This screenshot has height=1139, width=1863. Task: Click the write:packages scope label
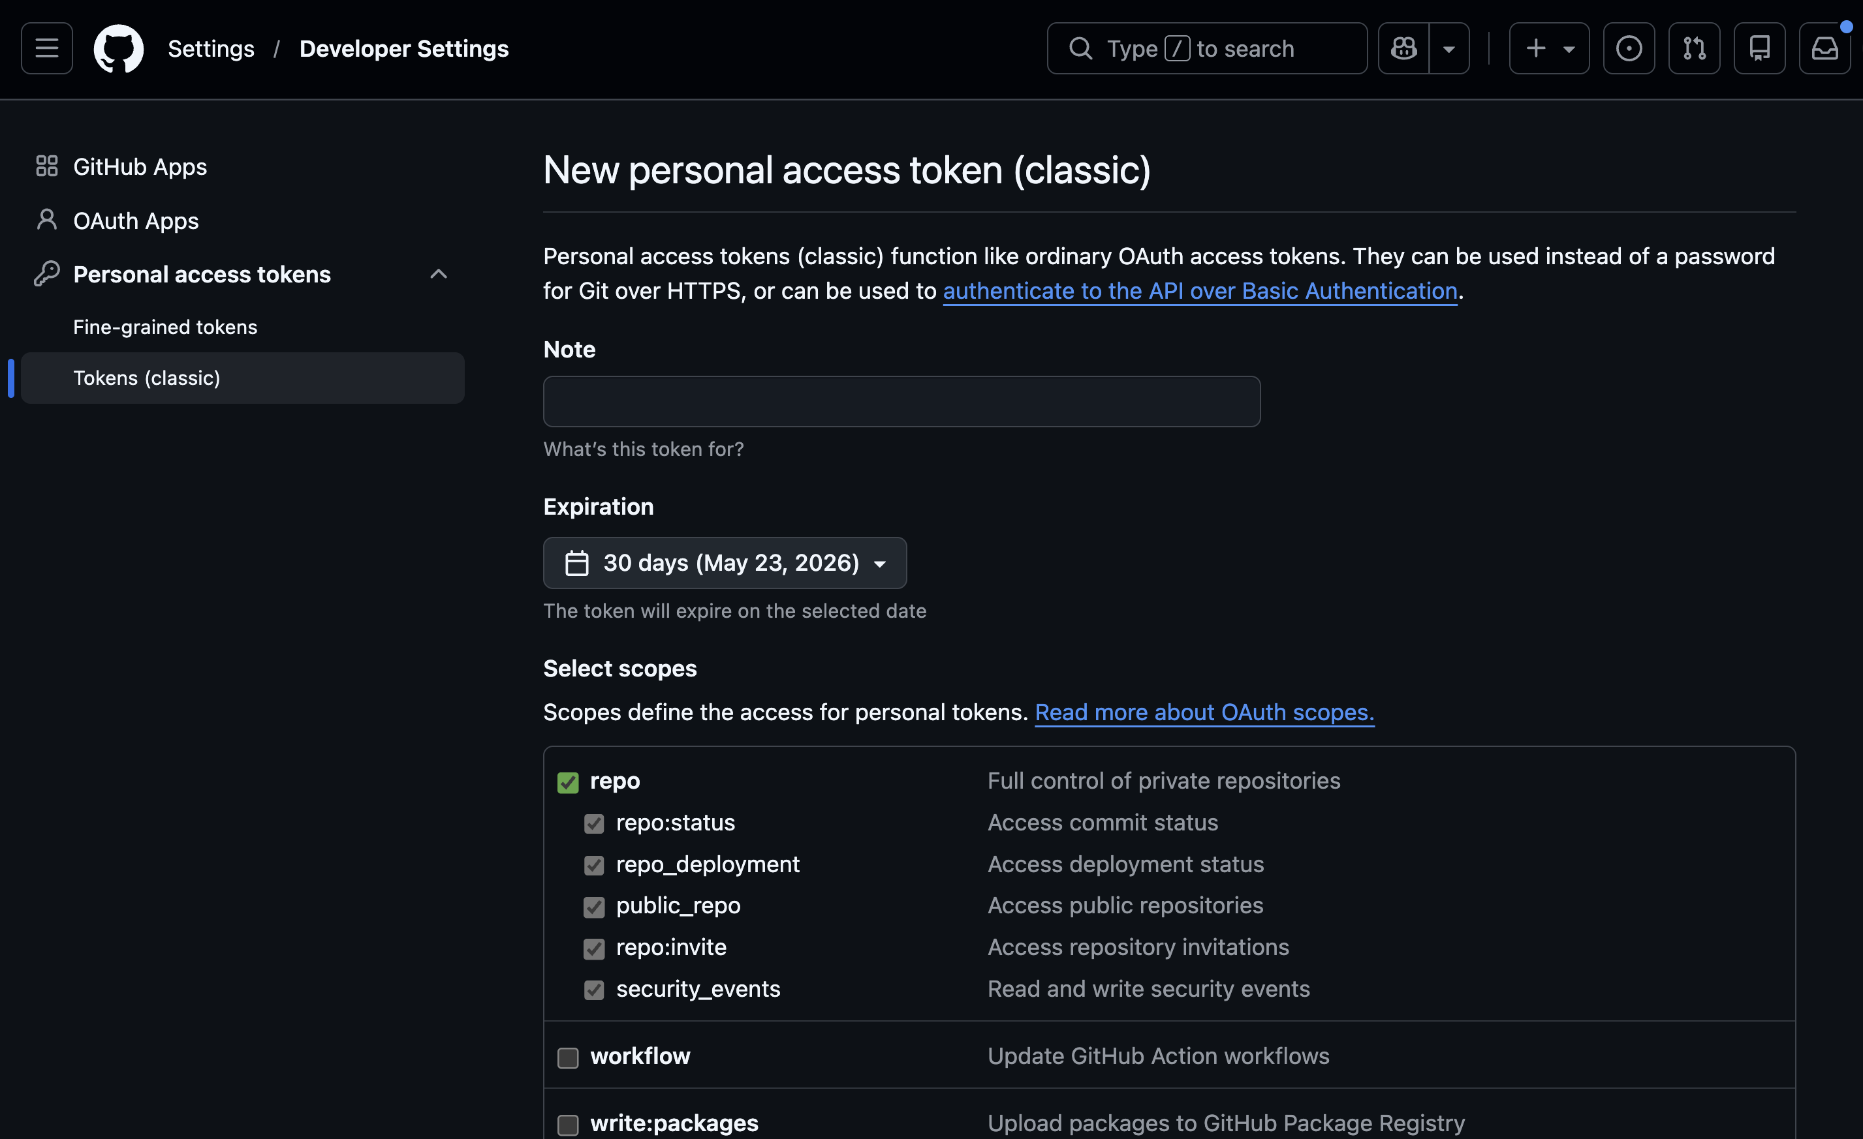(x=674, y=1123)
